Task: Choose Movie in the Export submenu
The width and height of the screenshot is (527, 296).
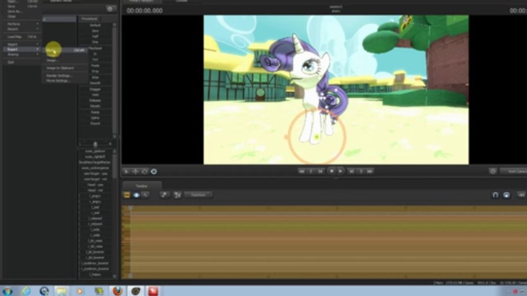Action: (x=65, y=50)
